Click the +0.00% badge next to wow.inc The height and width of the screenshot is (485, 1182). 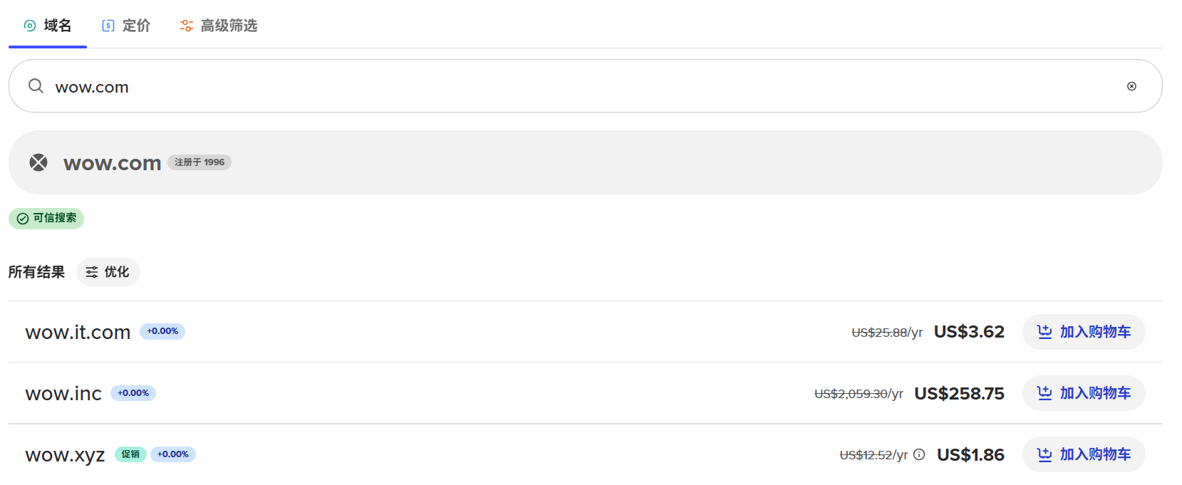coord(133,393)
